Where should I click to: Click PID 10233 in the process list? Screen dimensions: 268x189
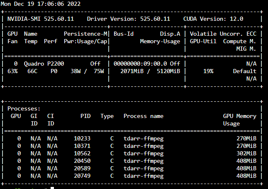tap(82, 138)
